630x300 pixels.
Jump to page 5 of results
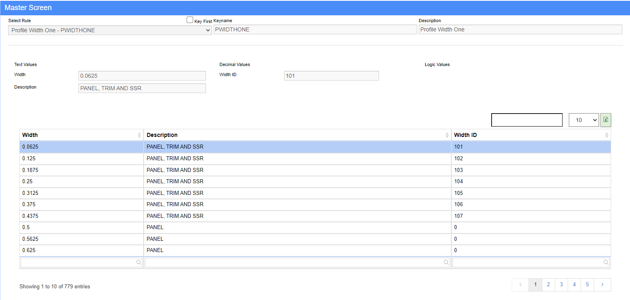(587, 285)
